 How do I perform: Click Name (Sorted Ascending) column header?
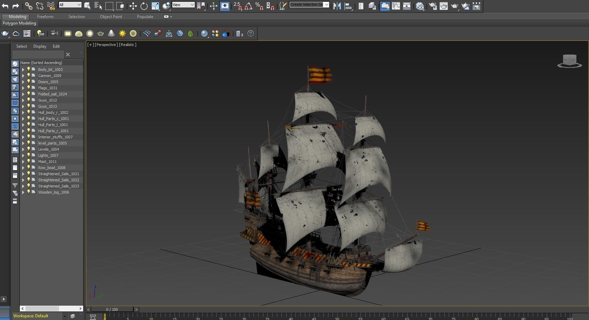click(51, 63)
